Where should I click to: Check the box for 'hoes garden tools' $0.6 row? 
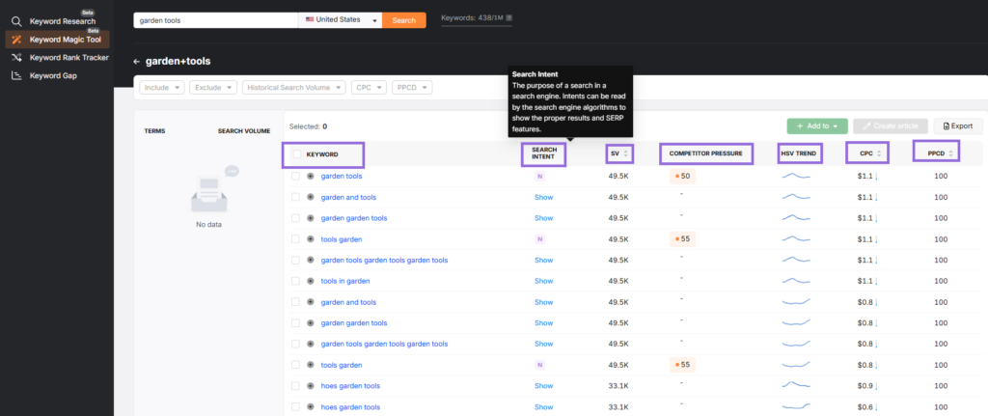(295, 406)
